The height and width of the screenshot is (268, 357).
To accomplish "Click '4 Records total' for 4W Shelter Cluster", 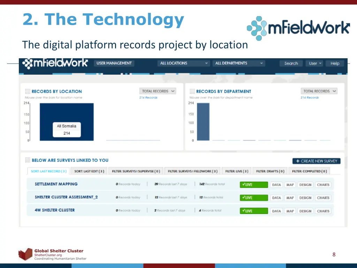I will click(x=210, y=210).
